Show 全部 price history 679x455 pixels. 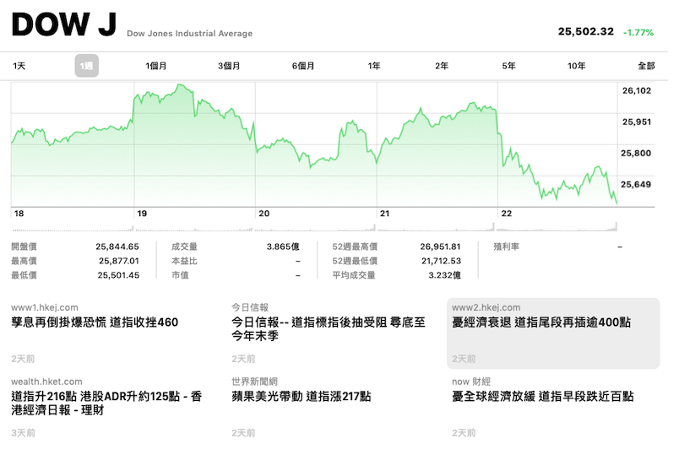click(x=646, y=66)
